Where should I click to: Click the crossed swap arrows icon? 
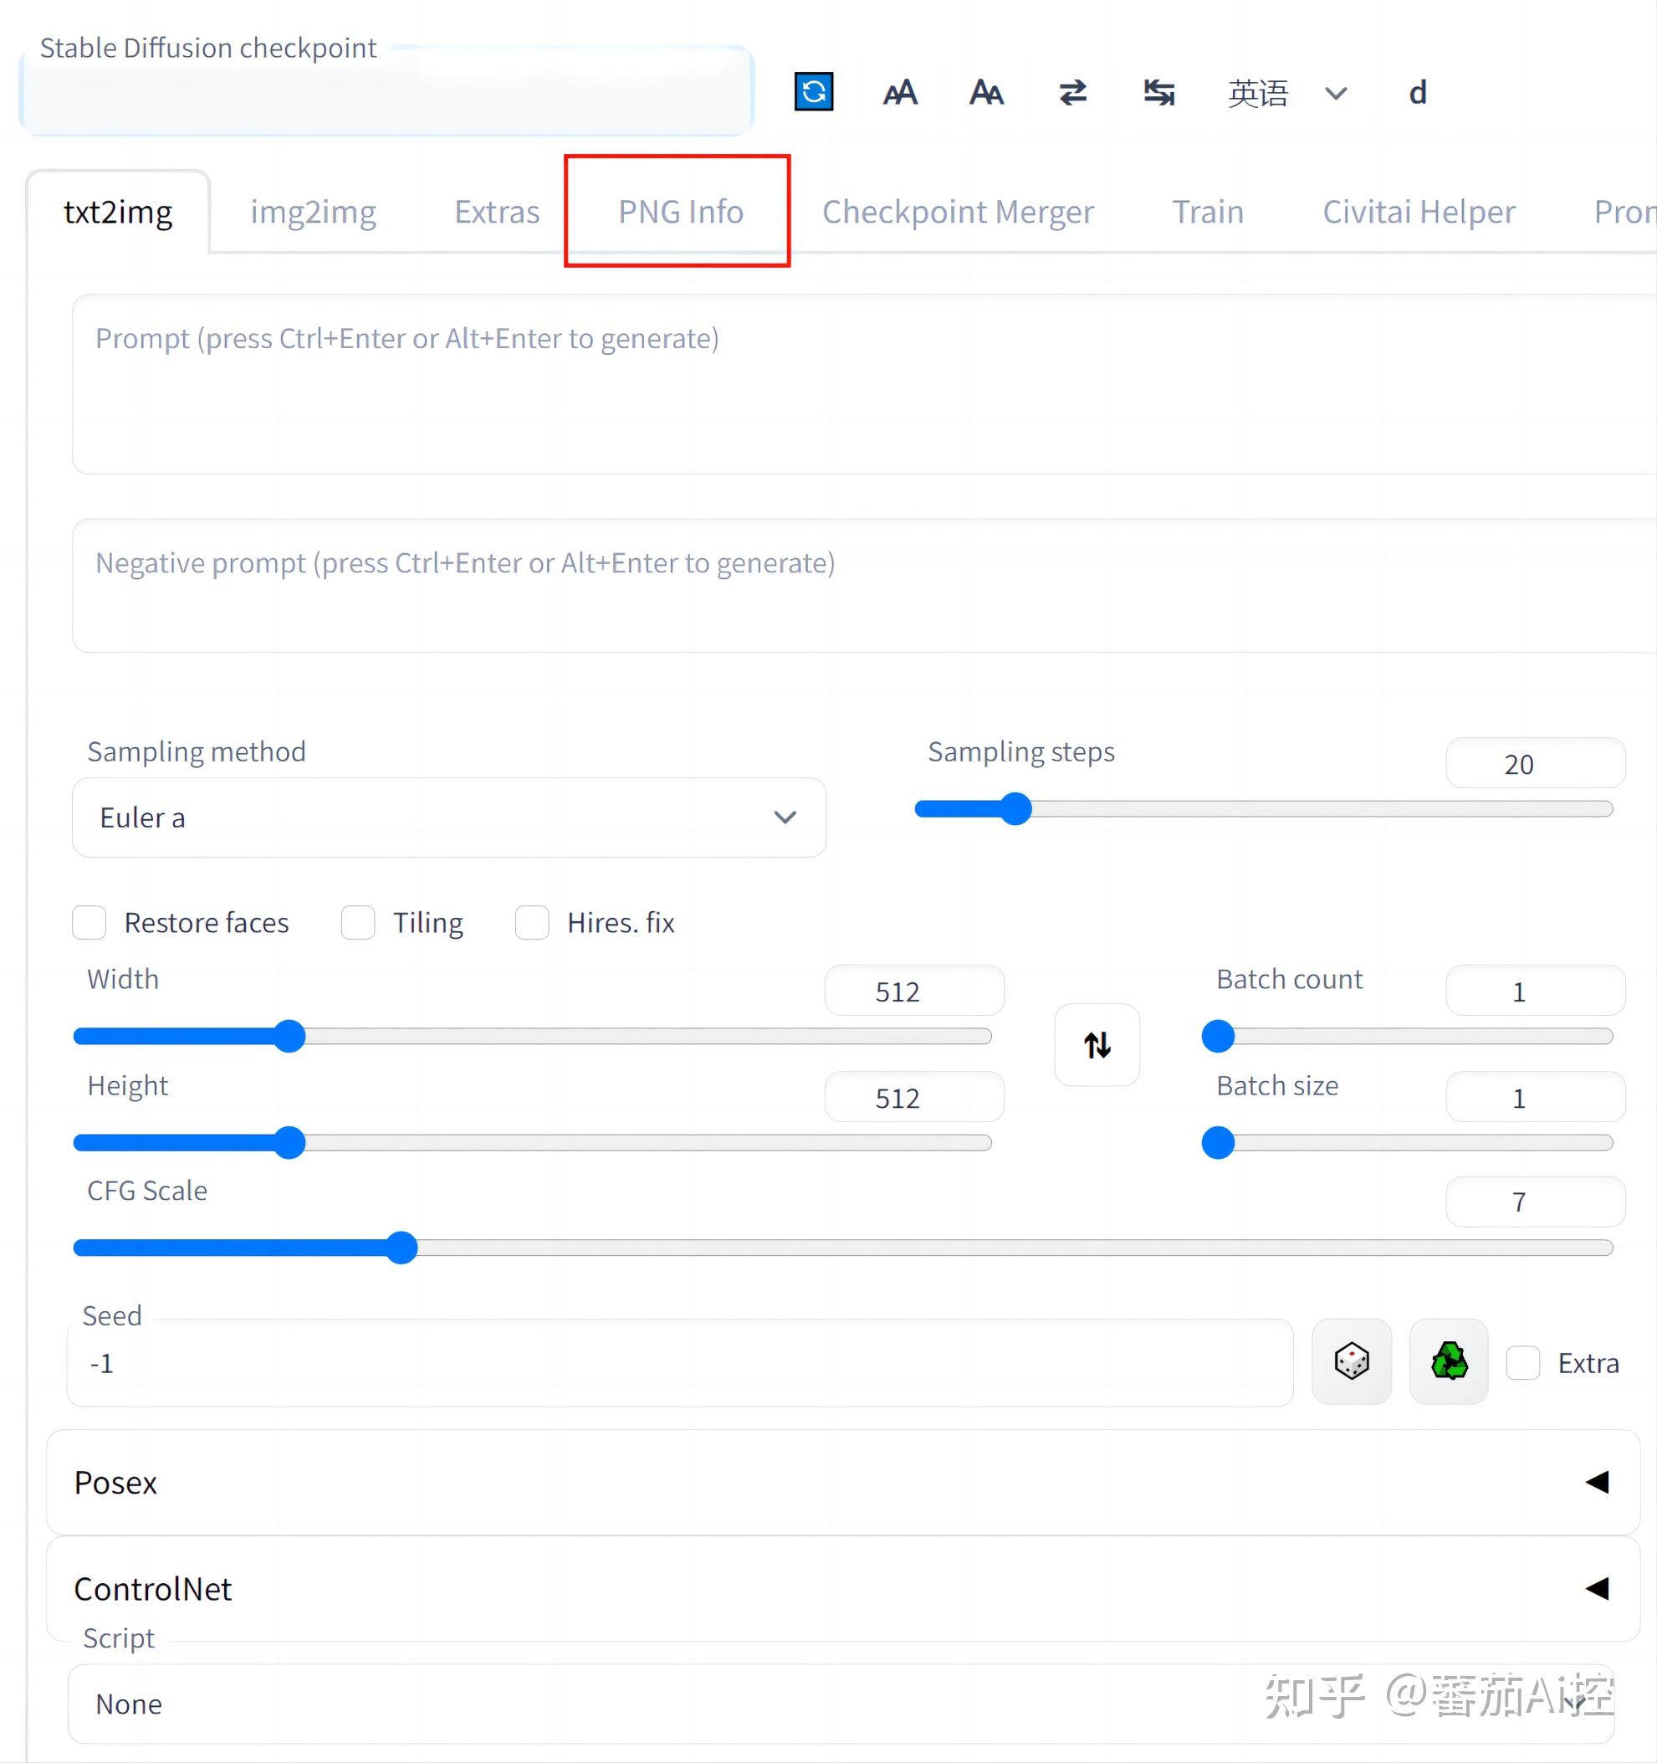pyautogui.click(x=1158, y=92)
